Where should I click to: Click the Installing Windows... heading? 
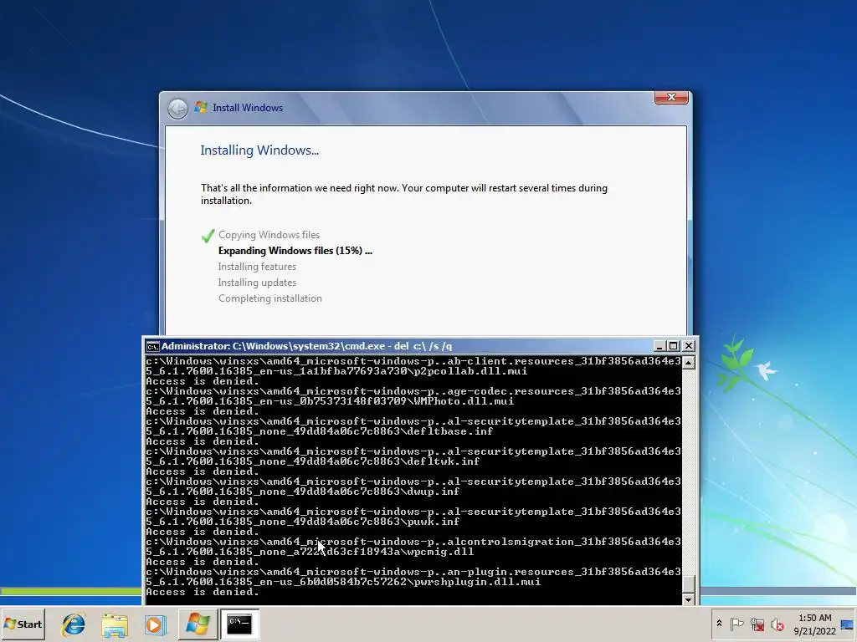coord(259,150)
